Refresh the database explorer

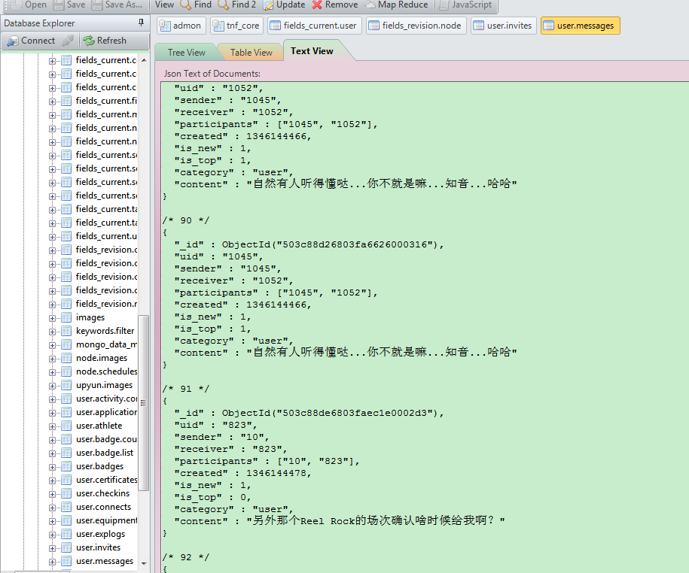tap(105, 41)
